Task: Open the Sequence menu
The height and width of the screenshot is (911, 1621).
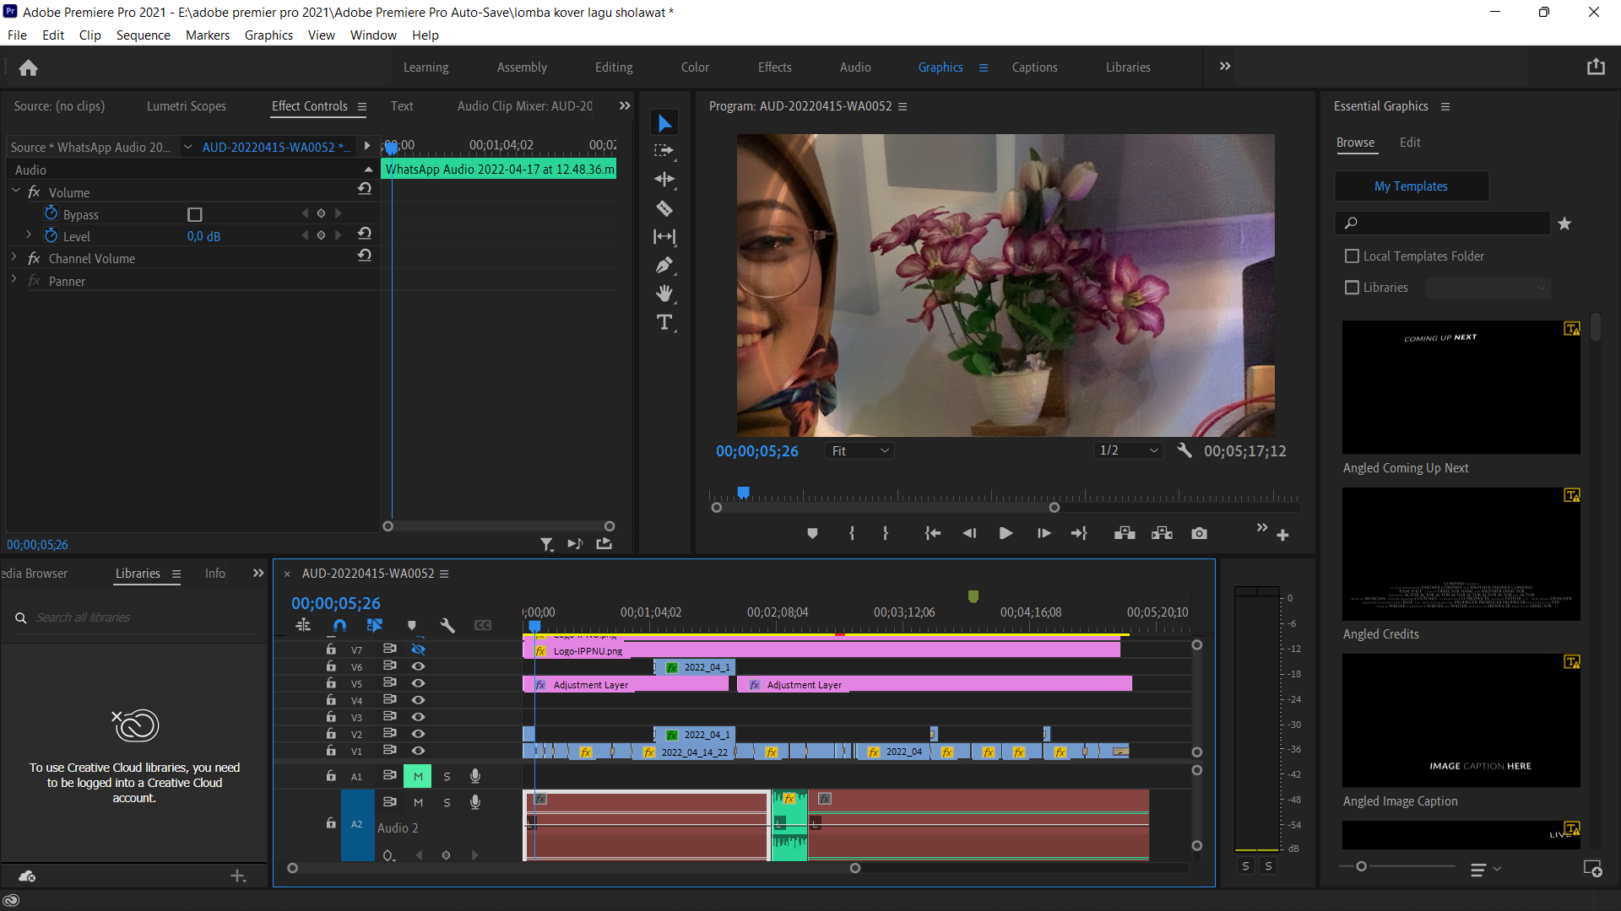Action: click(x=143, y=35)
